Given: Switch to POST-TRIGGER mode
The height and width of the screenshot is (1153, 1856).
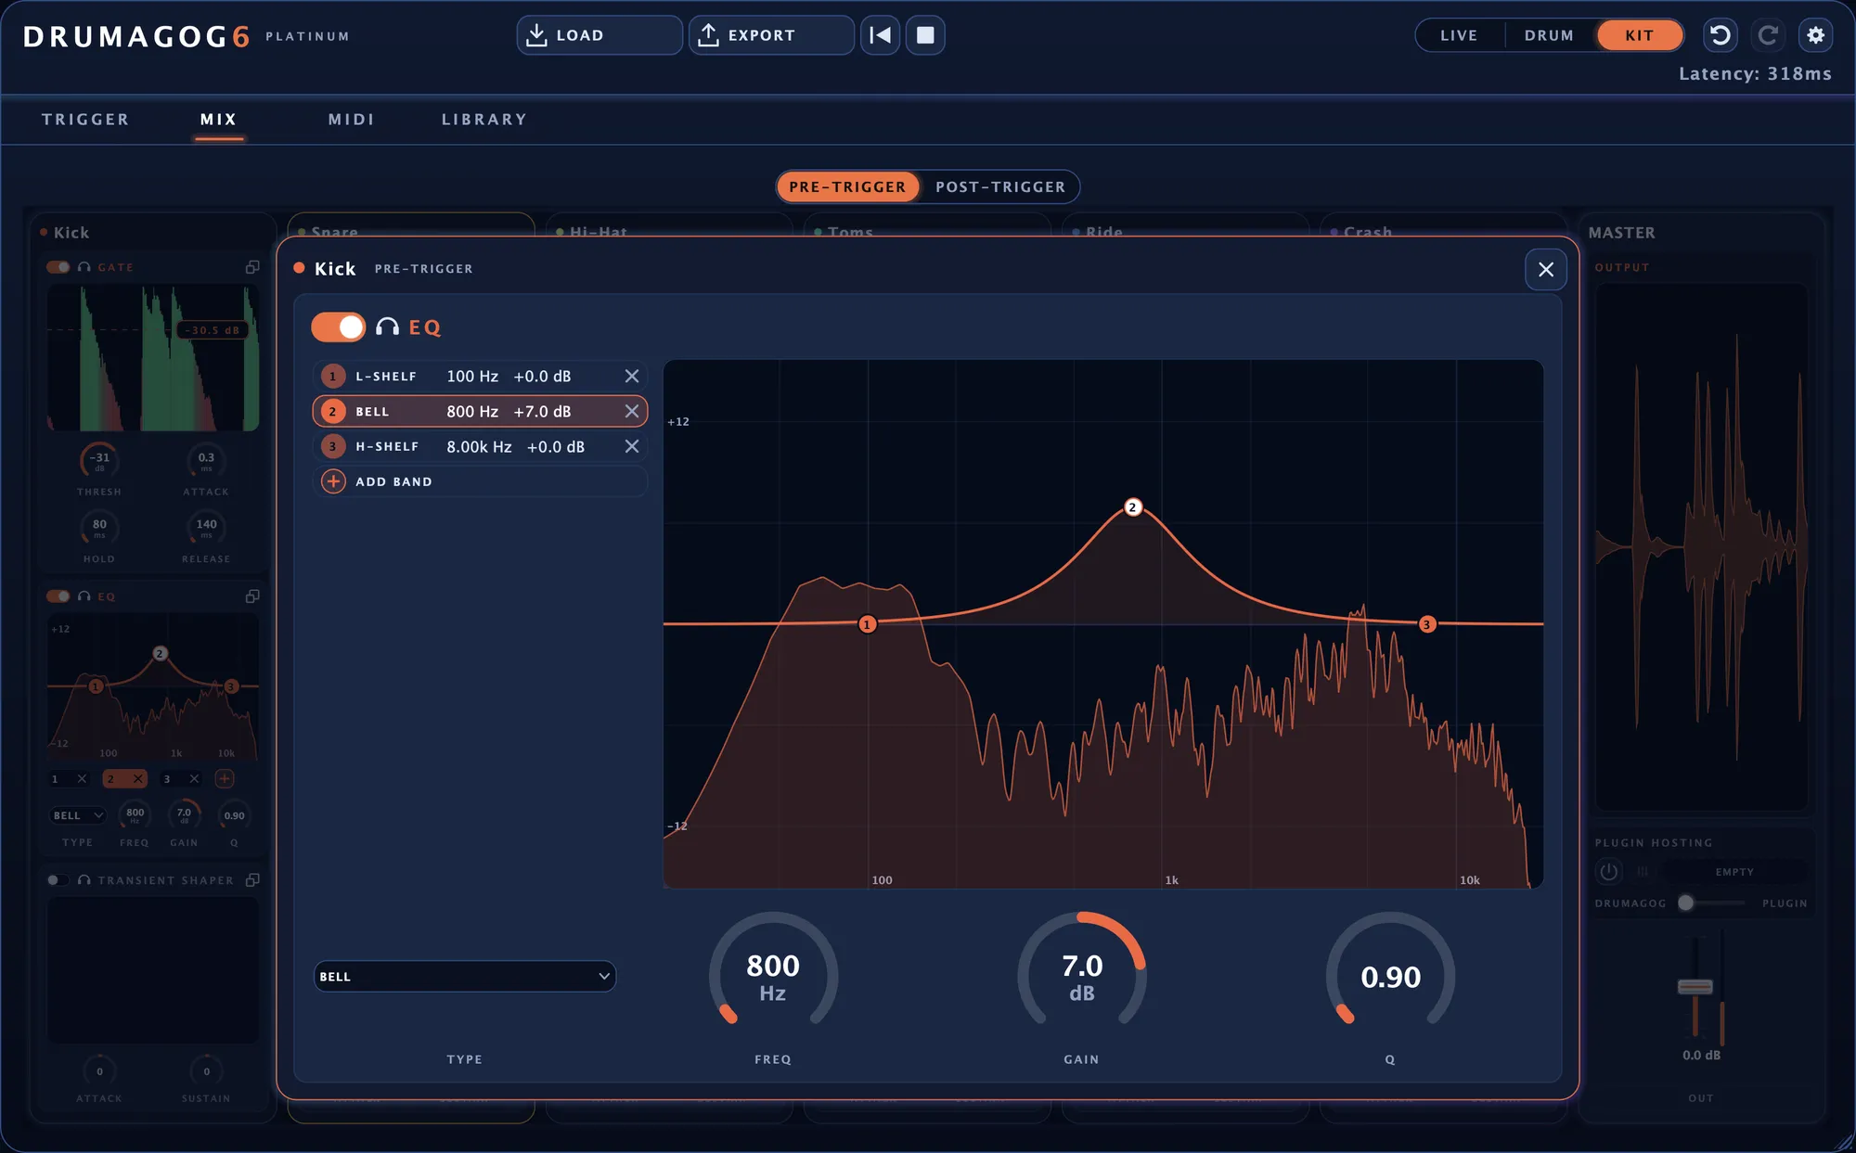Looking at the screenshot, I should [1000, 186].
